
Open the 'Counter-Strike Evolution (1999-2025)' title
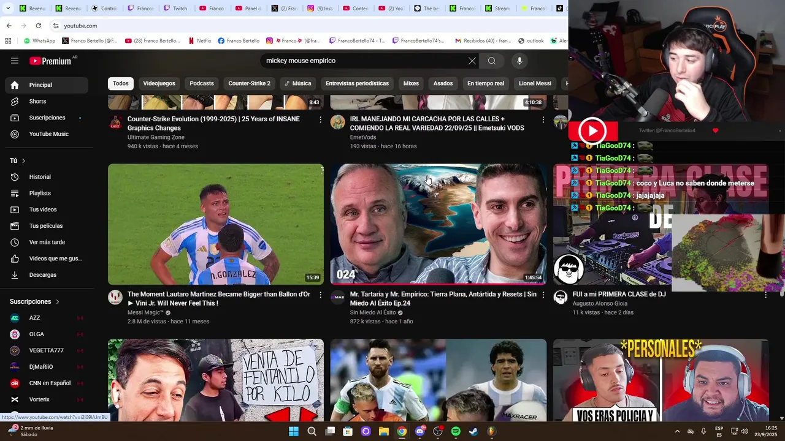coord(213,123)
